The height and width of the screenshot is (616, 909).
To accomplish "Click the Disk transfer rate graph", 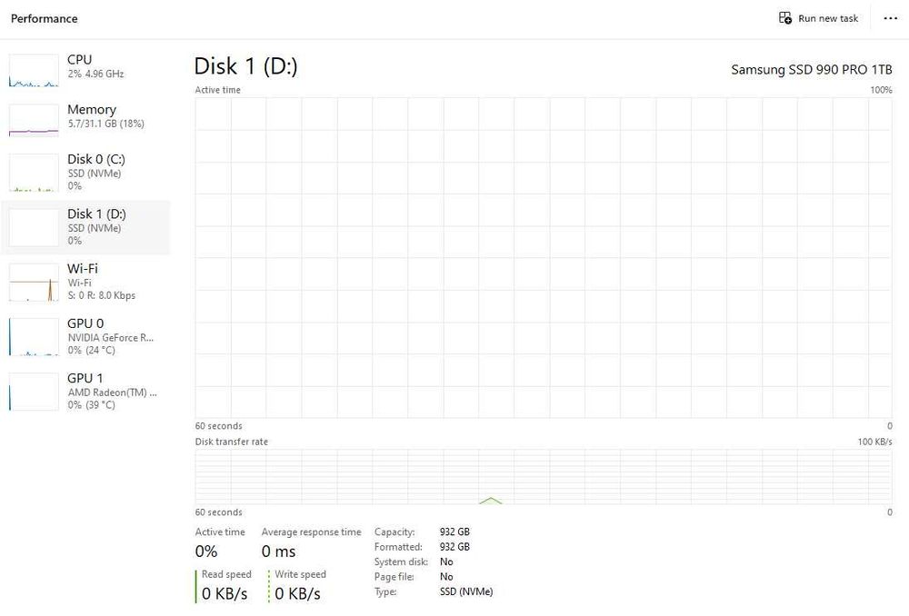I will pyautogui.click(x=544, y=477).
